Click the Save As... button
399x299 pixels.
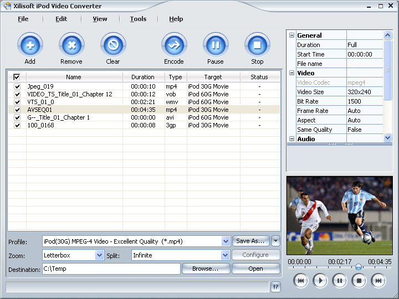pos(250,241)
